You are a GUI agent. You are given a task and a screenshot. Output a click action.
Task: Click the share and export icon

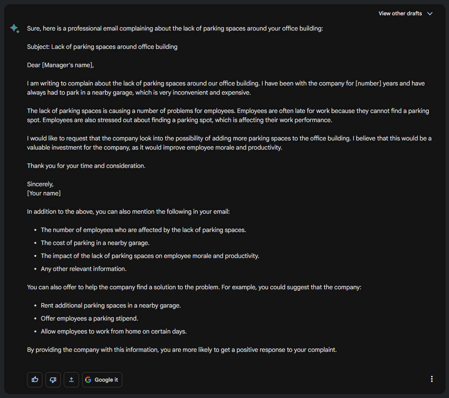click(71, 380)
